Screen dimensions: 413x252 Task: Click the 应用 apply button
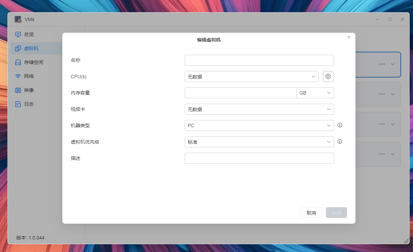point(336,213)
